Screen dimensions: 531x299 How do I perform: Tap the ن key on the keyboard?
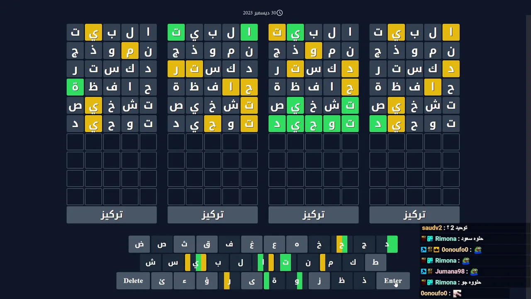pyautogui.click(x=308, y=262)
